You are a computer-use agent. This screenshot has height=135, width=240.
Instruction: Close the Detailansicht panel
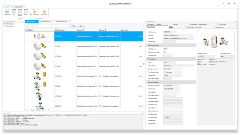[236, 22]
